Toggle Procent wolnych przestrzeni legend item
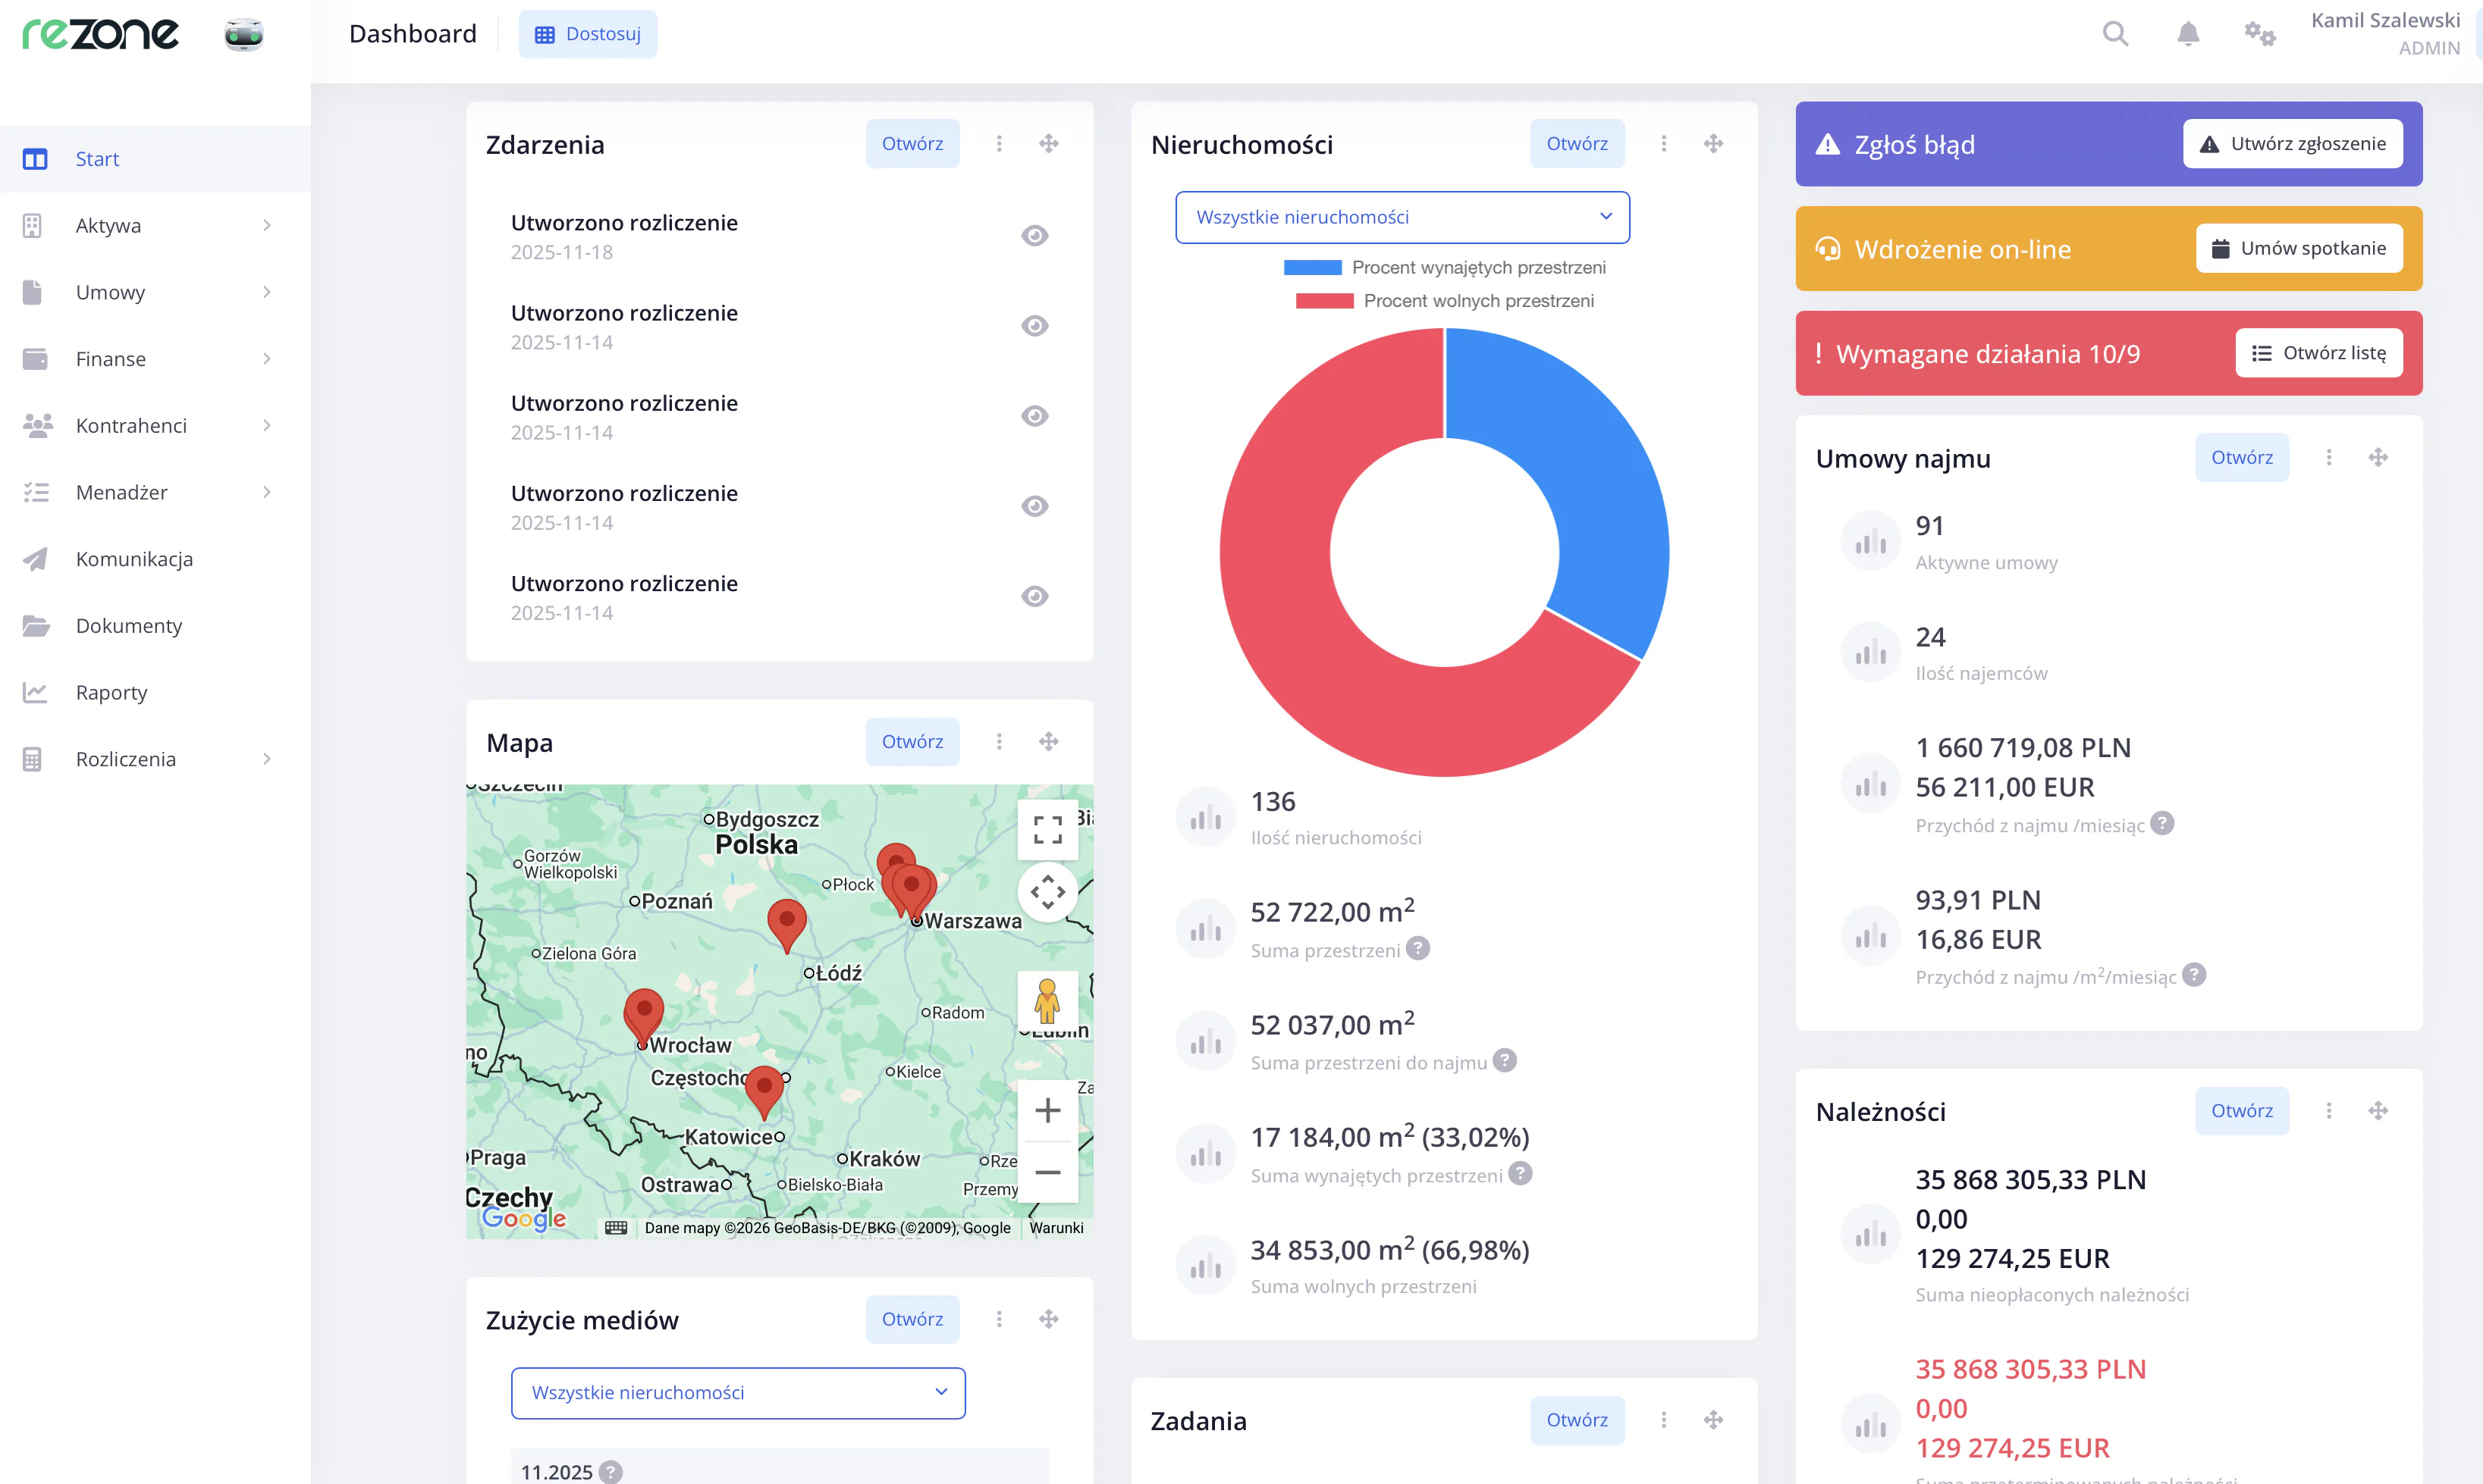Image resolution: width=2483 pixels, height=1484 pixels. (1443, 301)
